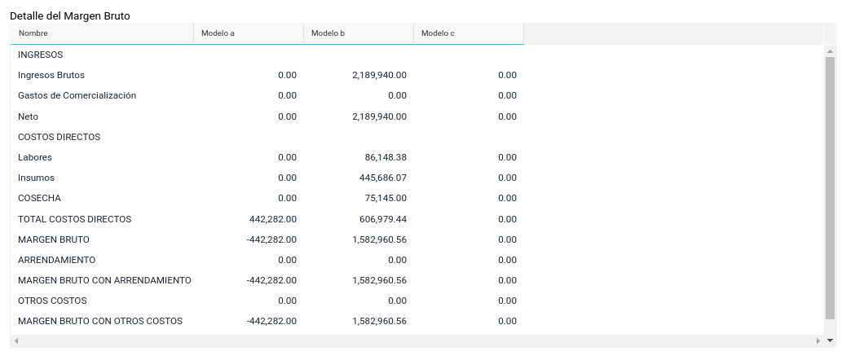
Task: Click the horizontal scrollbar track
Action: (416, 340)
